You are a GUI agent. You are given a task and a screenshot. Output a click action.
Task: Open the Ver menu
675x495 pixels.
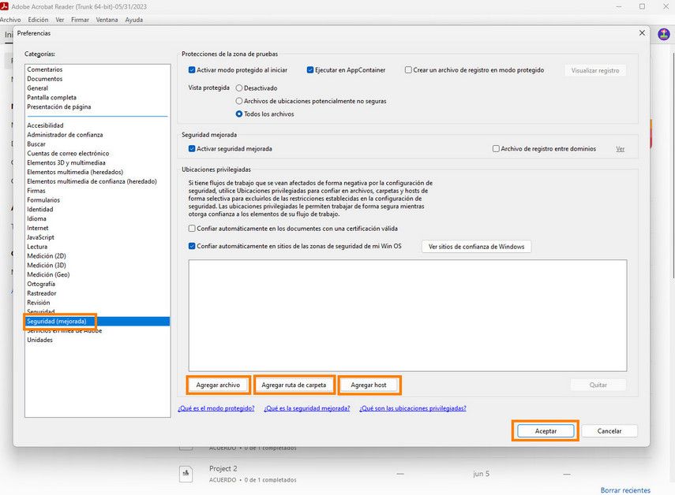tap(60, 20)
